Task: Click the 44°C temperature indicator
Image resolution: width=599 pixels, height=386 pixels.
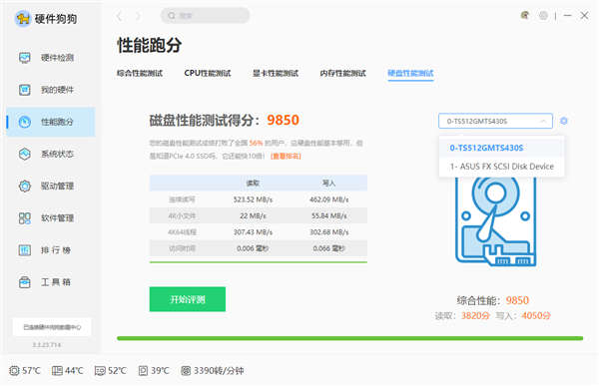Action: 68,370
